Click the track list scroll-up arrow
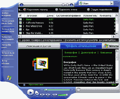The image size is (120, 99). point(117,15)
